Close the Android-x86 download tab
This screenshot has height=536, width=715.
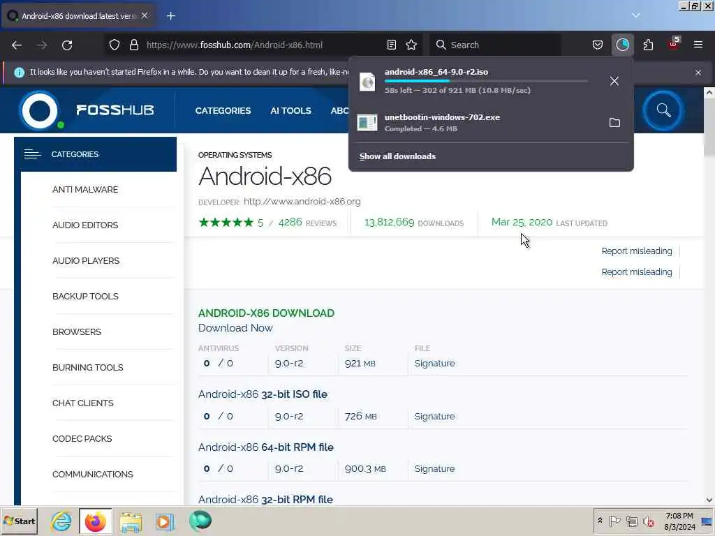(145, 15)
